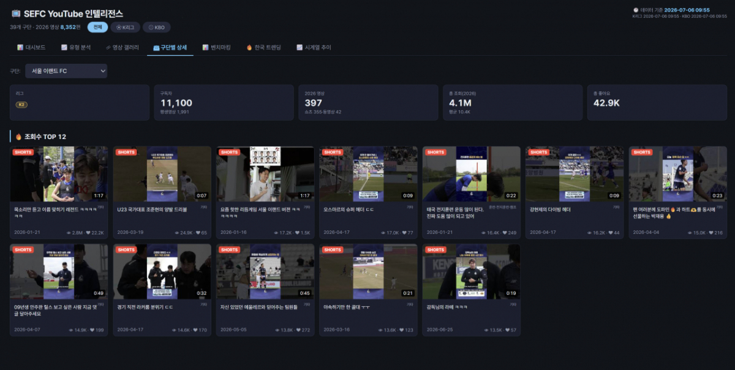This screenshot has width=735, height=370.
Task: Open the 경기 직전 라커룸 분위기 video thumbnail
Action: pos(162,272)
